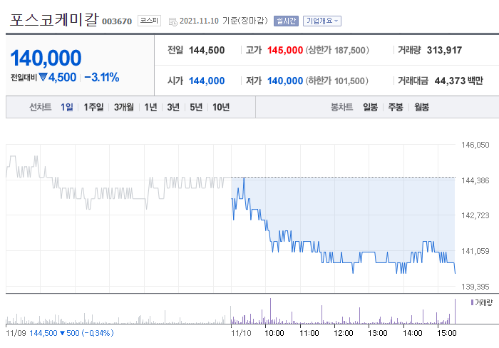Click the 141,059 price axis label
Screen dimensions: 499x348
point(475,251)
